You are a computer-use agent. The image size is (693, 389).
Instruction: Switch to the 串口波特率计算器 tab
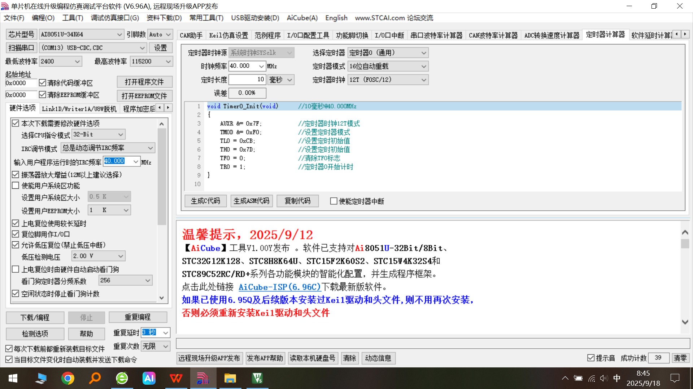(x=436, y=35)
